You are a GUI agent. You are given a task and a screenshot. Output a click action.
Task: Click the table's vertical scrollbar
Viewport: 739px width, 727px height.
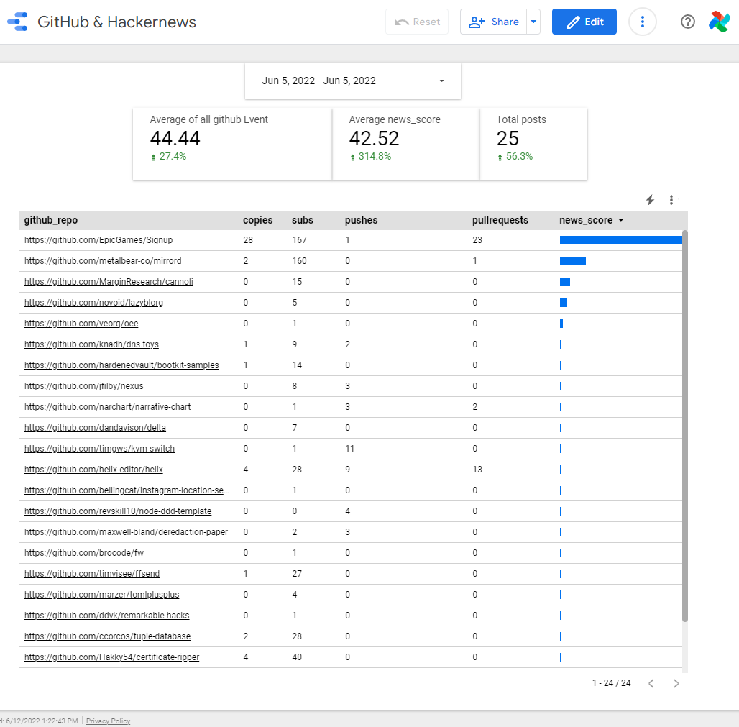685,426
